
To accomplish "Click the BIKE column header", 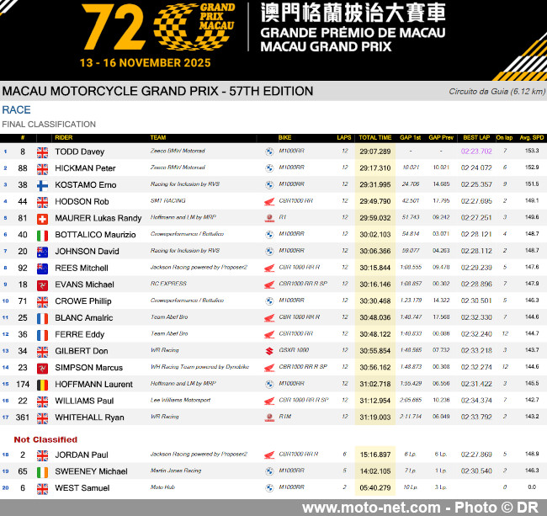I will 284,137.
